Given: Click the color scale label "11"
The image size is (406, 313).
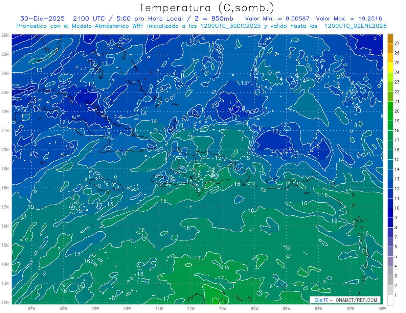Looking at the screenshot, I should pyautogui.click(x=397, y=199).
